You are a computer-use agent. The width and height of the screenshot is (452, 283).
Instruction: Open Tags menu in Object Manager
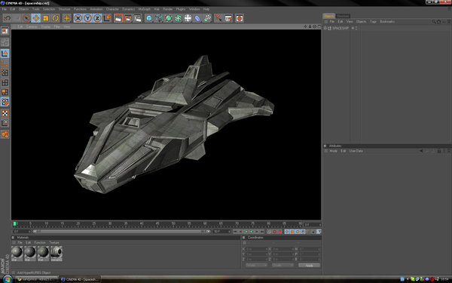(x=373, y=22)
